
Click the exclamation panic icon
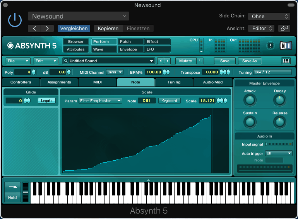coord(271,46)
